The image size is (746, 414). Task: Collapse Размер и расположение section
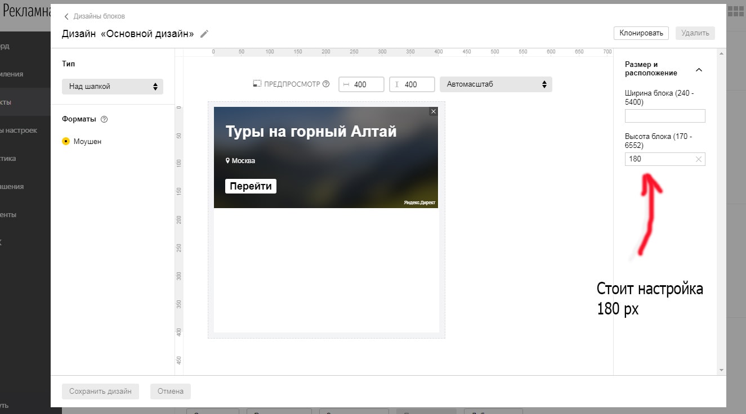click(x=699, y=70)
